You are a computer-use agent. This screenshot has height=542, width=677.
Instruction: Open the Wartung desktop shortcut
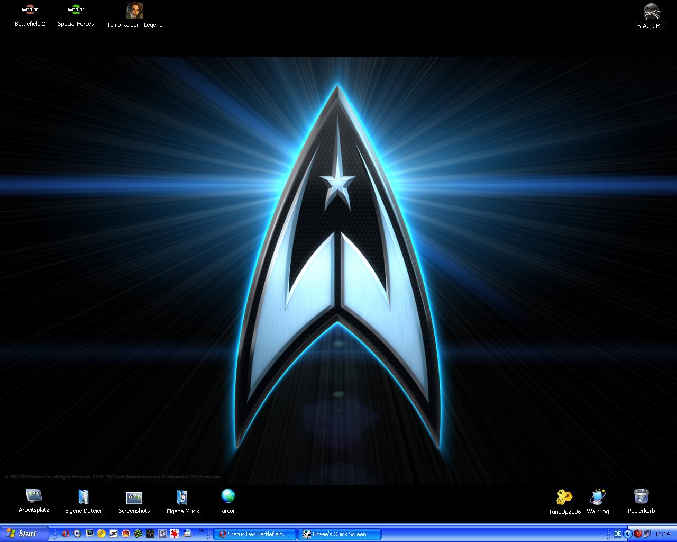[x=598, y=502]
